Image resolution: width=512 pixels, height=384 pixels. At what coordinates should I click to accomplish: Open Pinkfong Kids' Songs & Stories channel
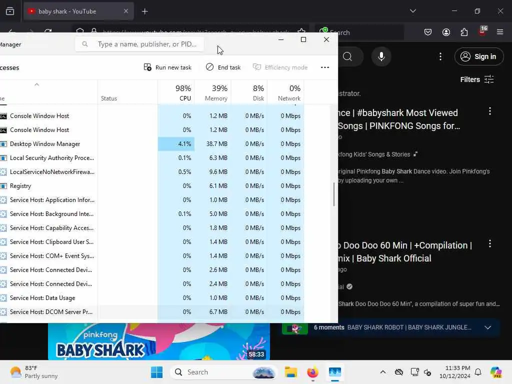tap(374, 154)
